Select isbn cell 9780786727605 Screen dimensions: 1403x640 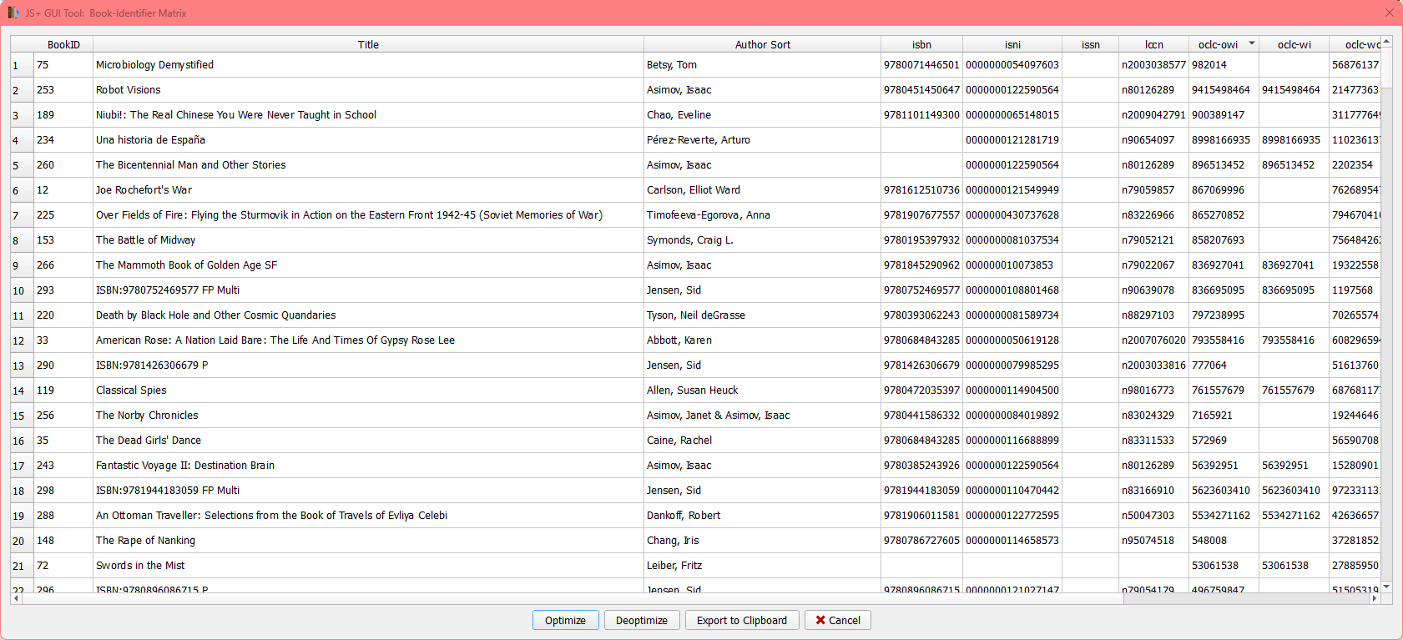point(922,541)
